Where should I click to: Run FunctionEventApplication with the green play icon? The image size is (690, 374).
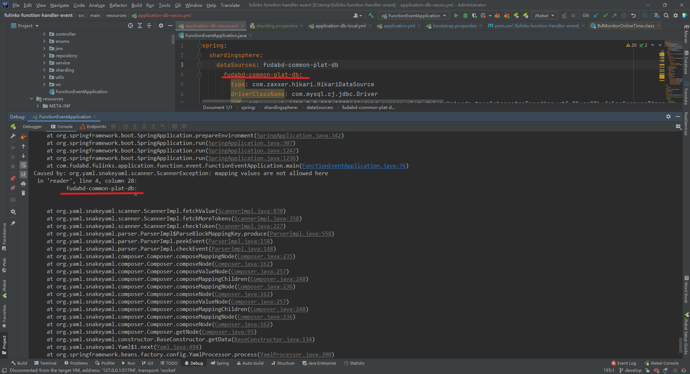tap(456, 15)
